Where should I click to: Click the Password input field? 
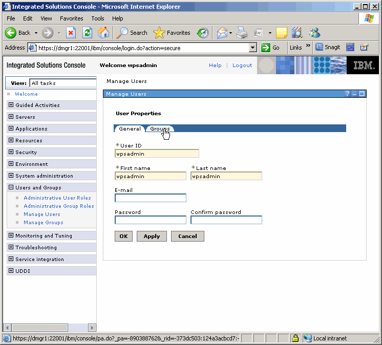point(151,220)
